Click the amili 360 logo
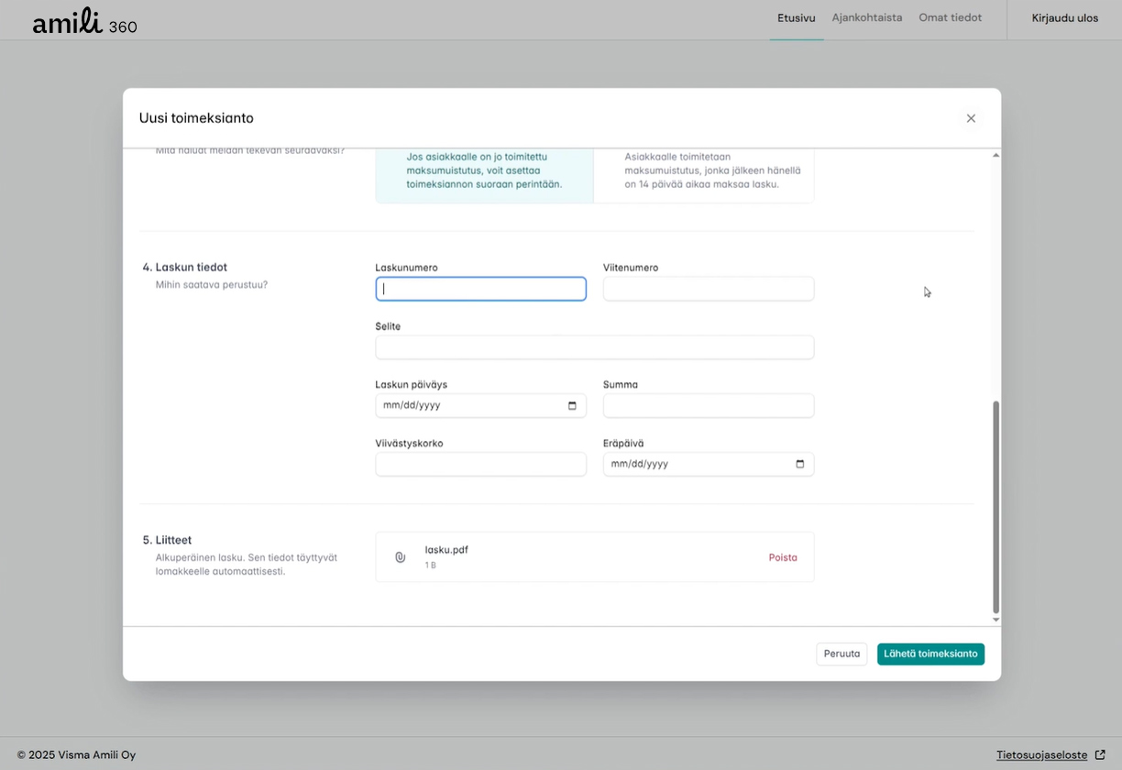Image resolution: width=1122 pixels, height=770 pixels. 84,21
